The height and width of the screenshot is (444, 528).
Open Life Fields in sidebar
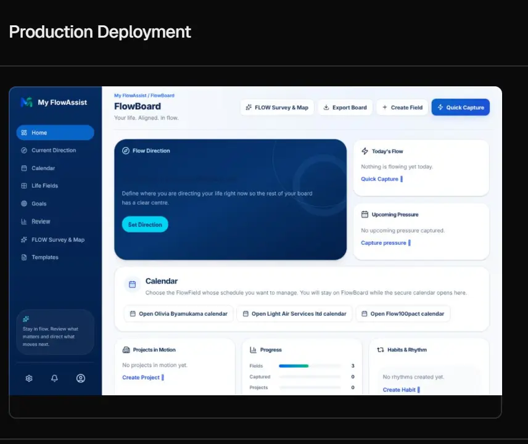point(56,186)
